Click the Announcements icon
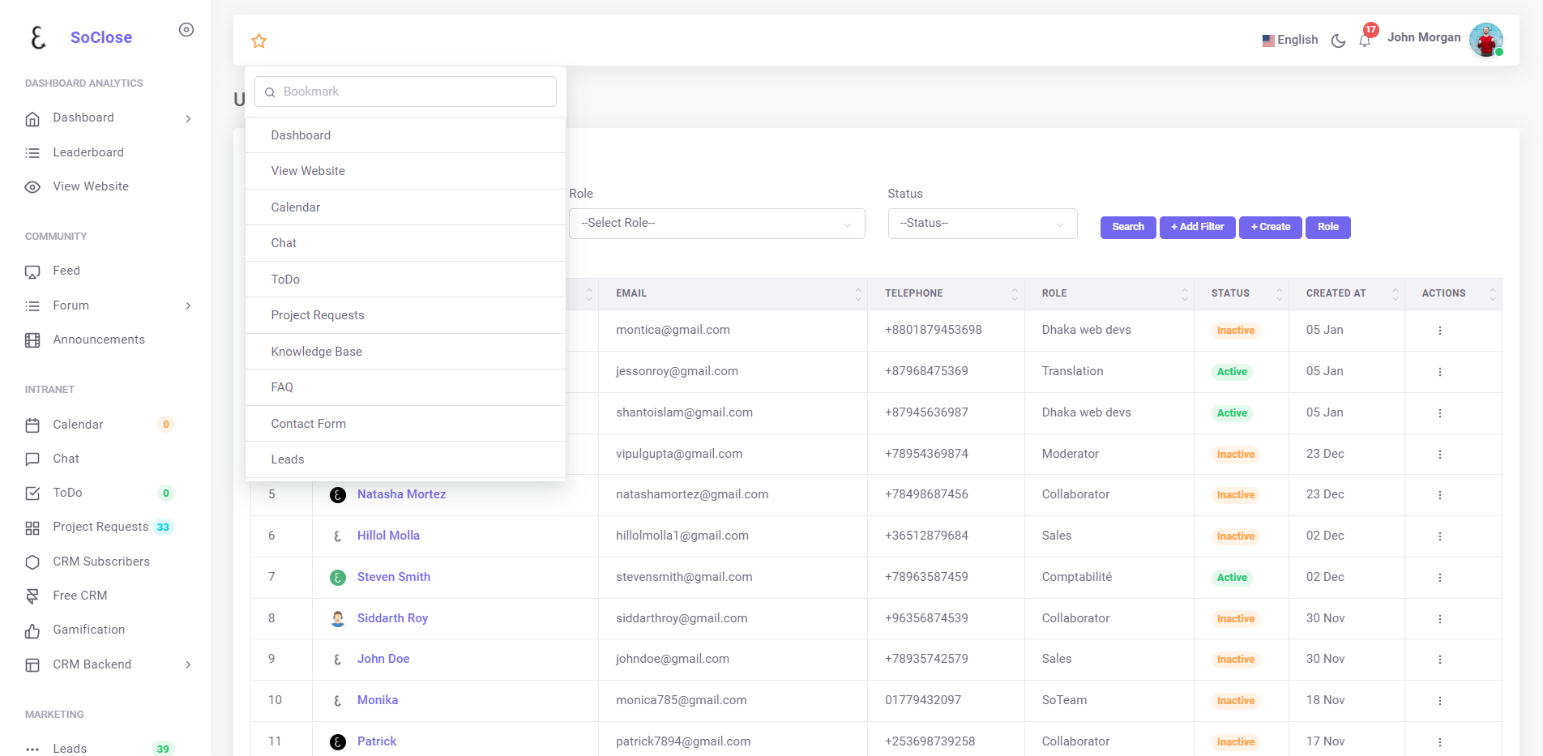 (32, 340)
